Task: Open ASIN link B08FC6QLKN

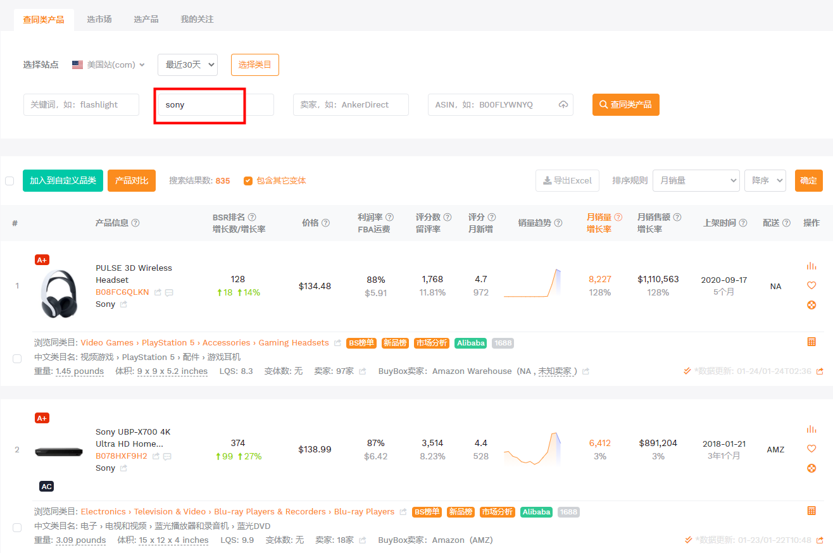Action: point(122,292)
